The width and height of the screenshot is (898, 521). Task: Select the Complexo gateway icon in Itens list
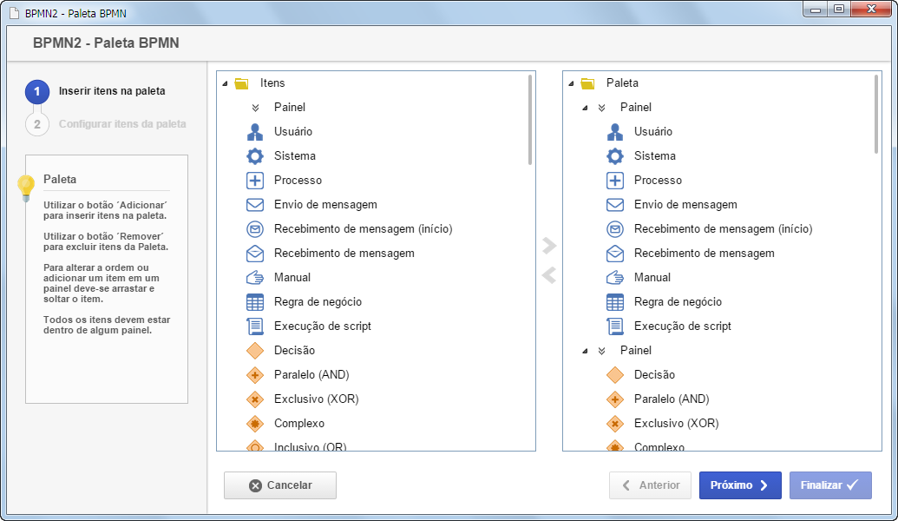coord(255,424)
